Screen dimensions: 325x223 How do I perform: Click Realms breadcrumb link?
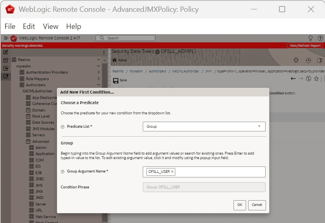[x=118, y=71]
